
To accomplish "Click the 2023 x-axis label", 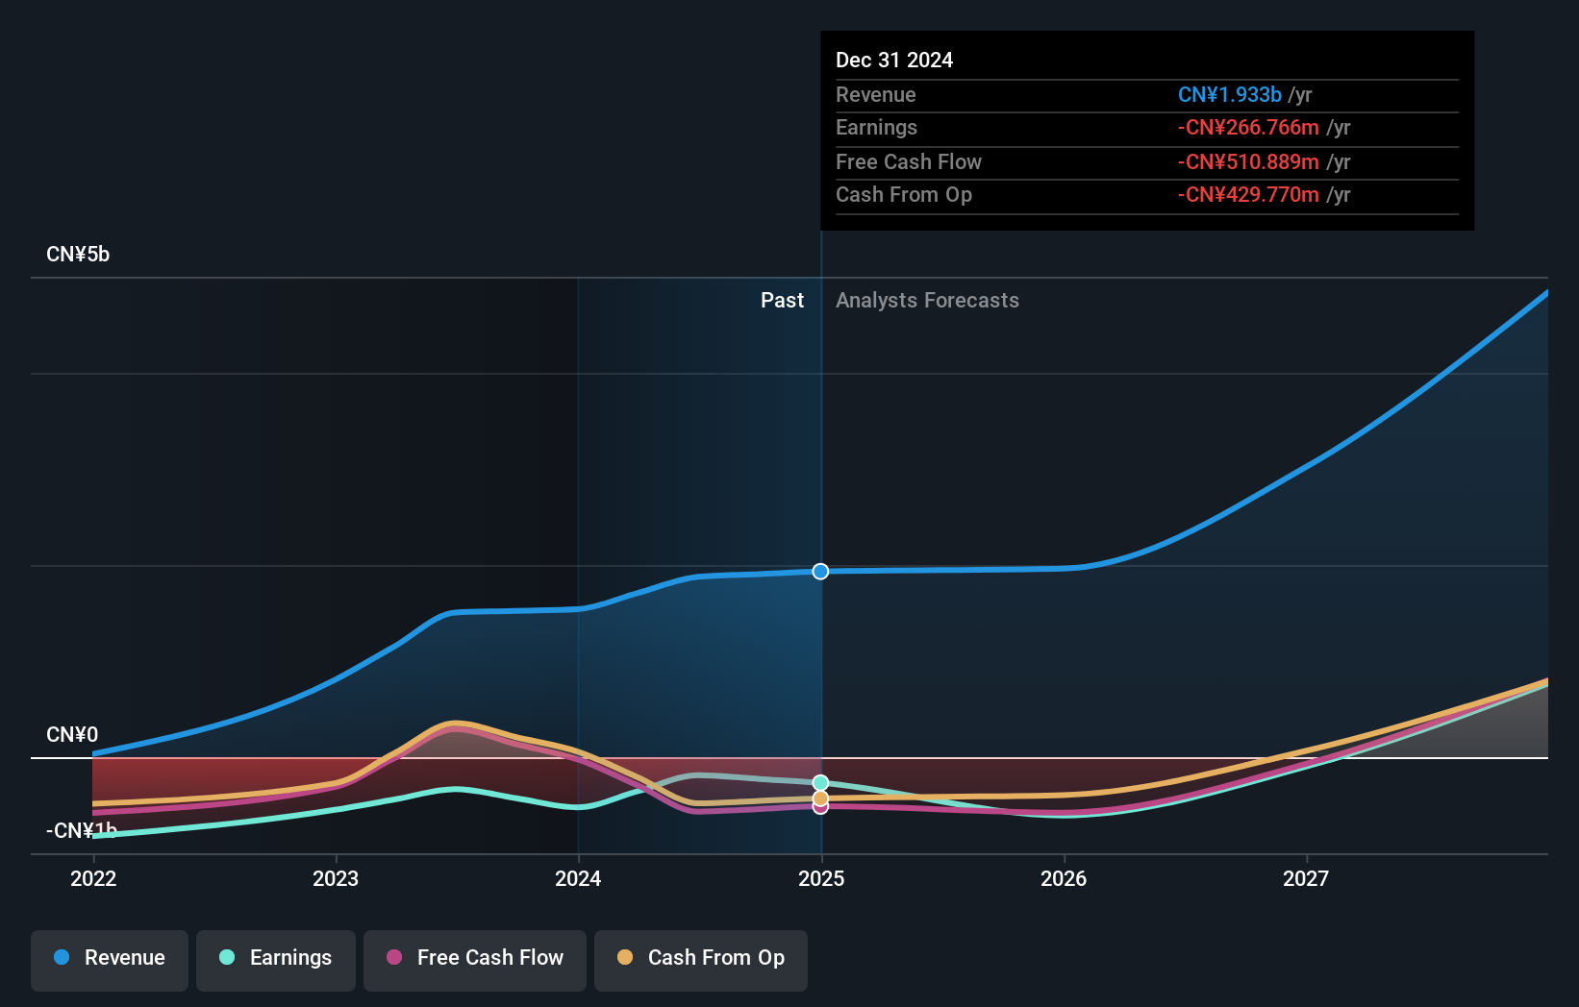I will 336,878.
